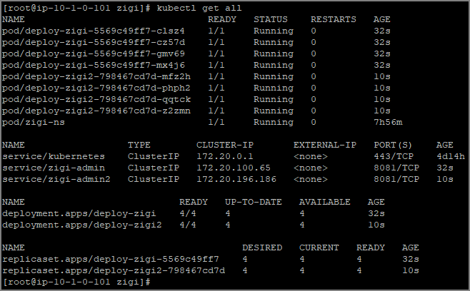Click the RESTARTS column header

[334, 19]
